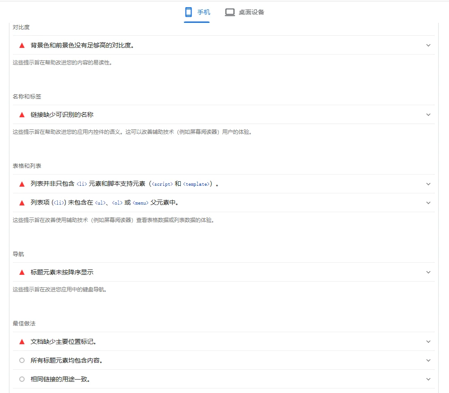Click red triangle next to 链接缺少可识别的名称
The width and height of the screenshot is (449, 393).
pyautogui.click(x=22, y=115)
